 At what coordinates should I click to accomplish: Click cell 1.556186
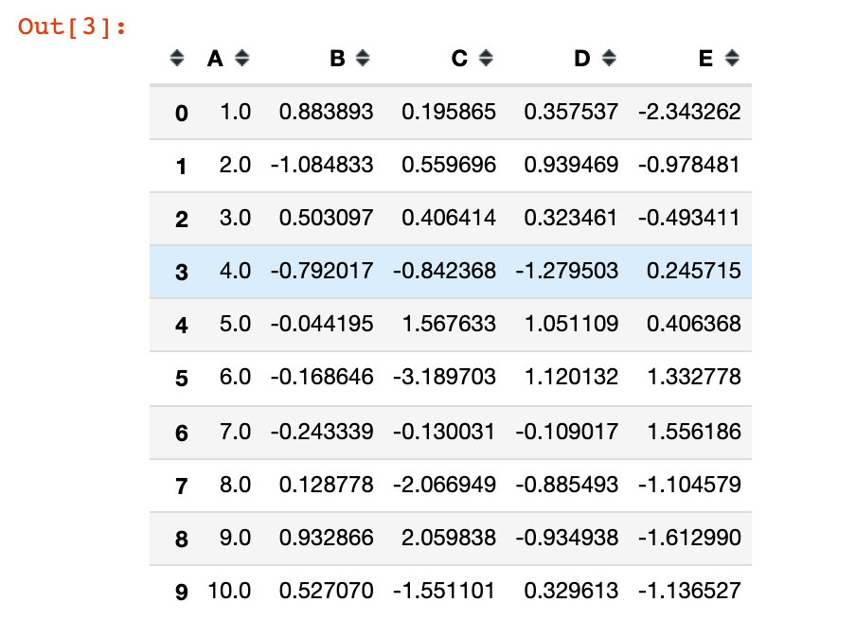click(x=694, y=432)
